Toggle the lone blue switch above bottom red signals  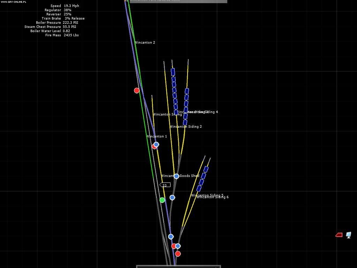171,237
